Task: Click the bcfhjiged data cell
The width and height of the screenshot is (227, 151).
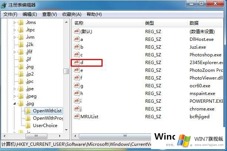Action: tap(200, 117)
